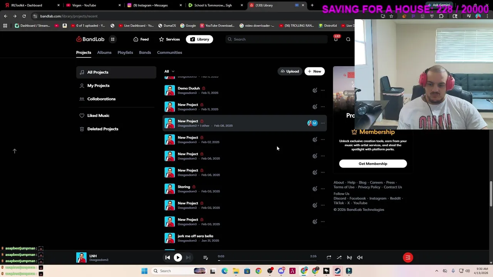Switch to the Albums tab
Screen dimensions: 493x277
pos(104,52)
